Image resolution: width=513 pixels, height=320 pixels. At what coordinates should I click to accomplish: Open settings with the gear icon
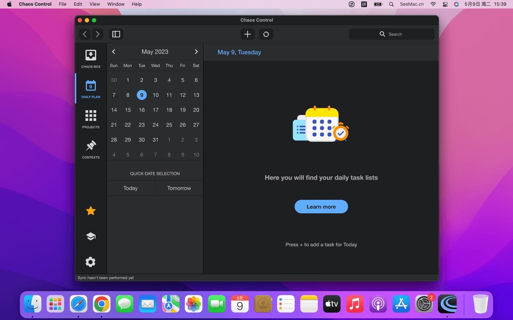[90, 262]
